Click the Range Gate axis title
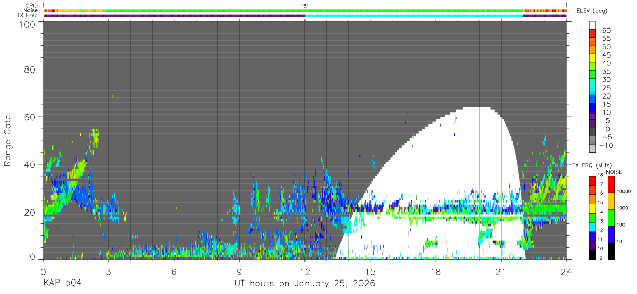637x294 pixels. pos(8,141)
